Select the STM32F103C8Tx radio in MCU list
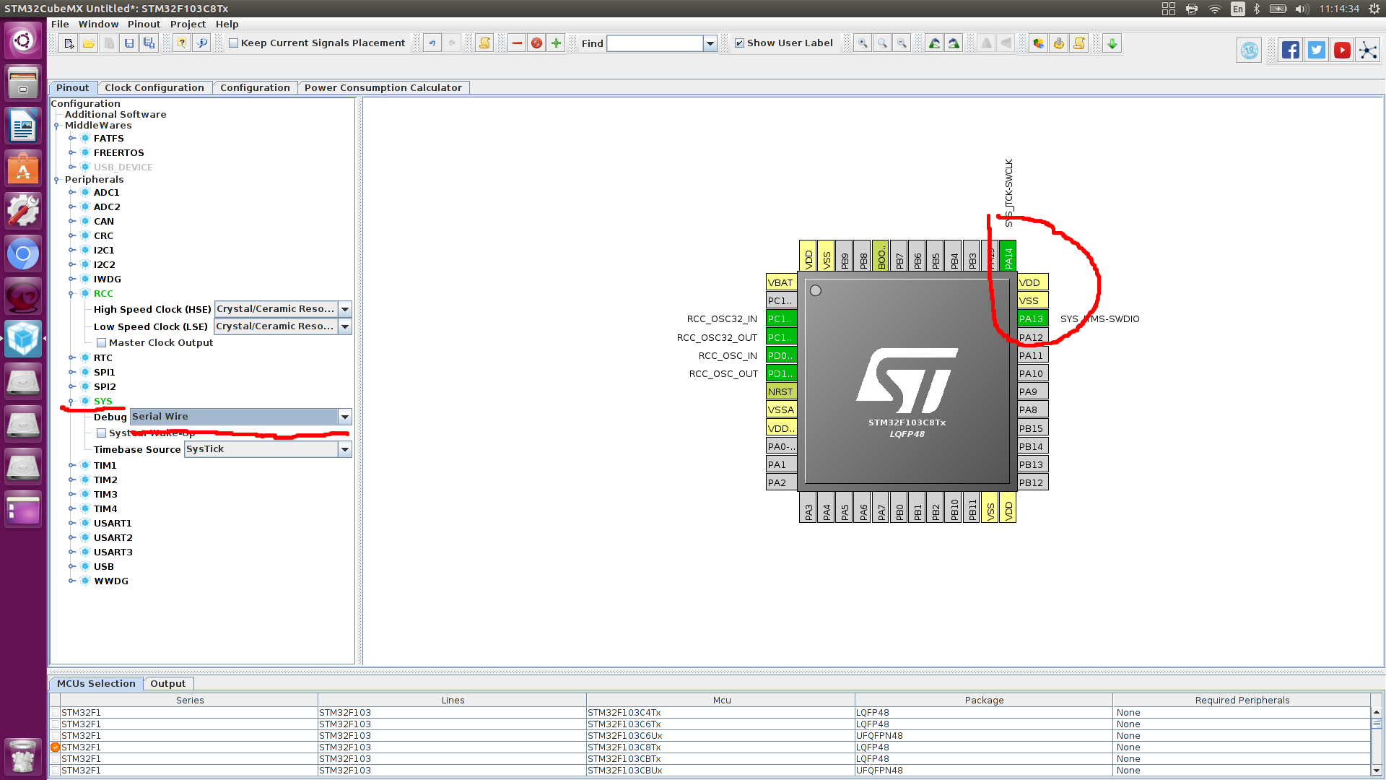This screenshot has width=1386, height=780. coord(56,747)
